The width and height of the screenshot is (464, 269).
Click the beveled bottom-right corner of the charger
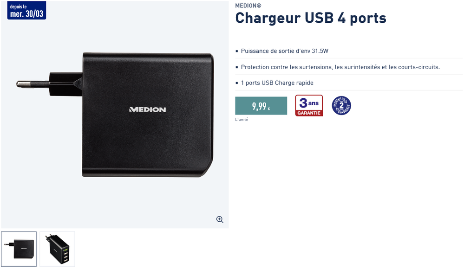point(207,169)
